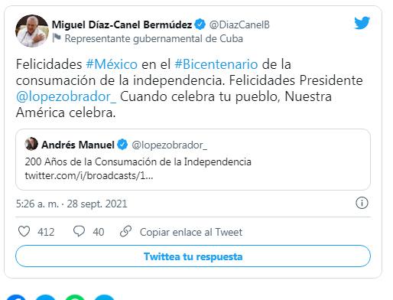Click the verified badge beside Andrés Manuel
Viewport: 393px width, 300px height.
click(x=122, y=145)
